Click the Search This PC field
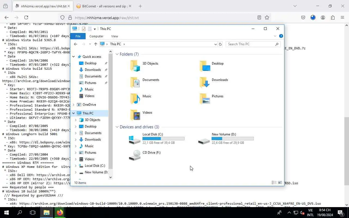This screenshot has width=349, height=218. click(x=253, y=44)
